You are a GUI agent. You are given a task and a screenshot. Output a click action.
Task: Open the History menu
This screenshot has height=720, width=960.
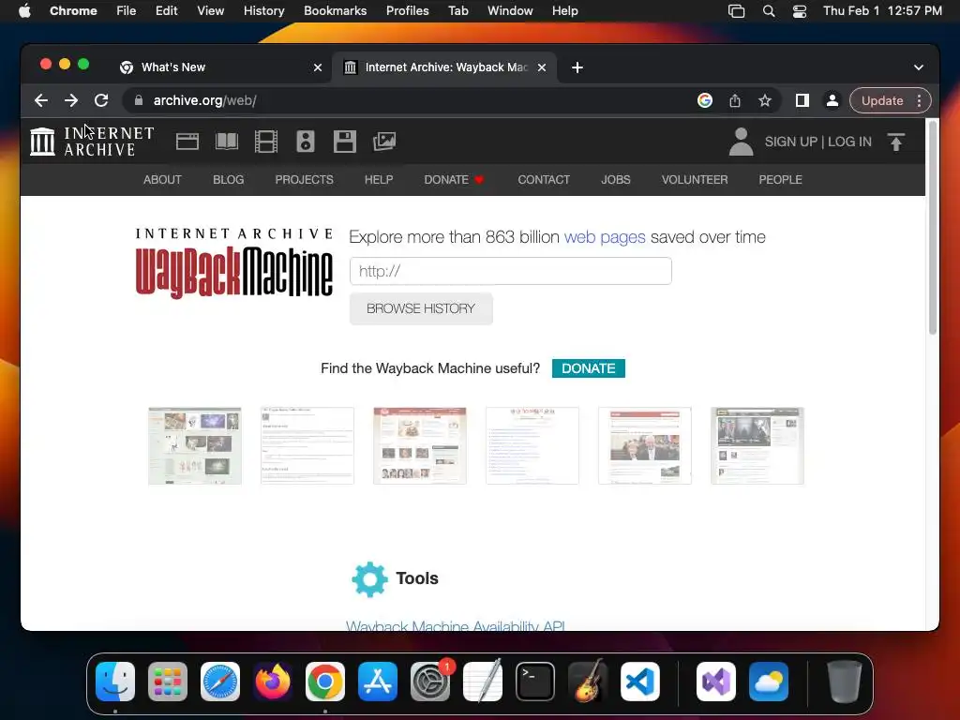[263, 11]
